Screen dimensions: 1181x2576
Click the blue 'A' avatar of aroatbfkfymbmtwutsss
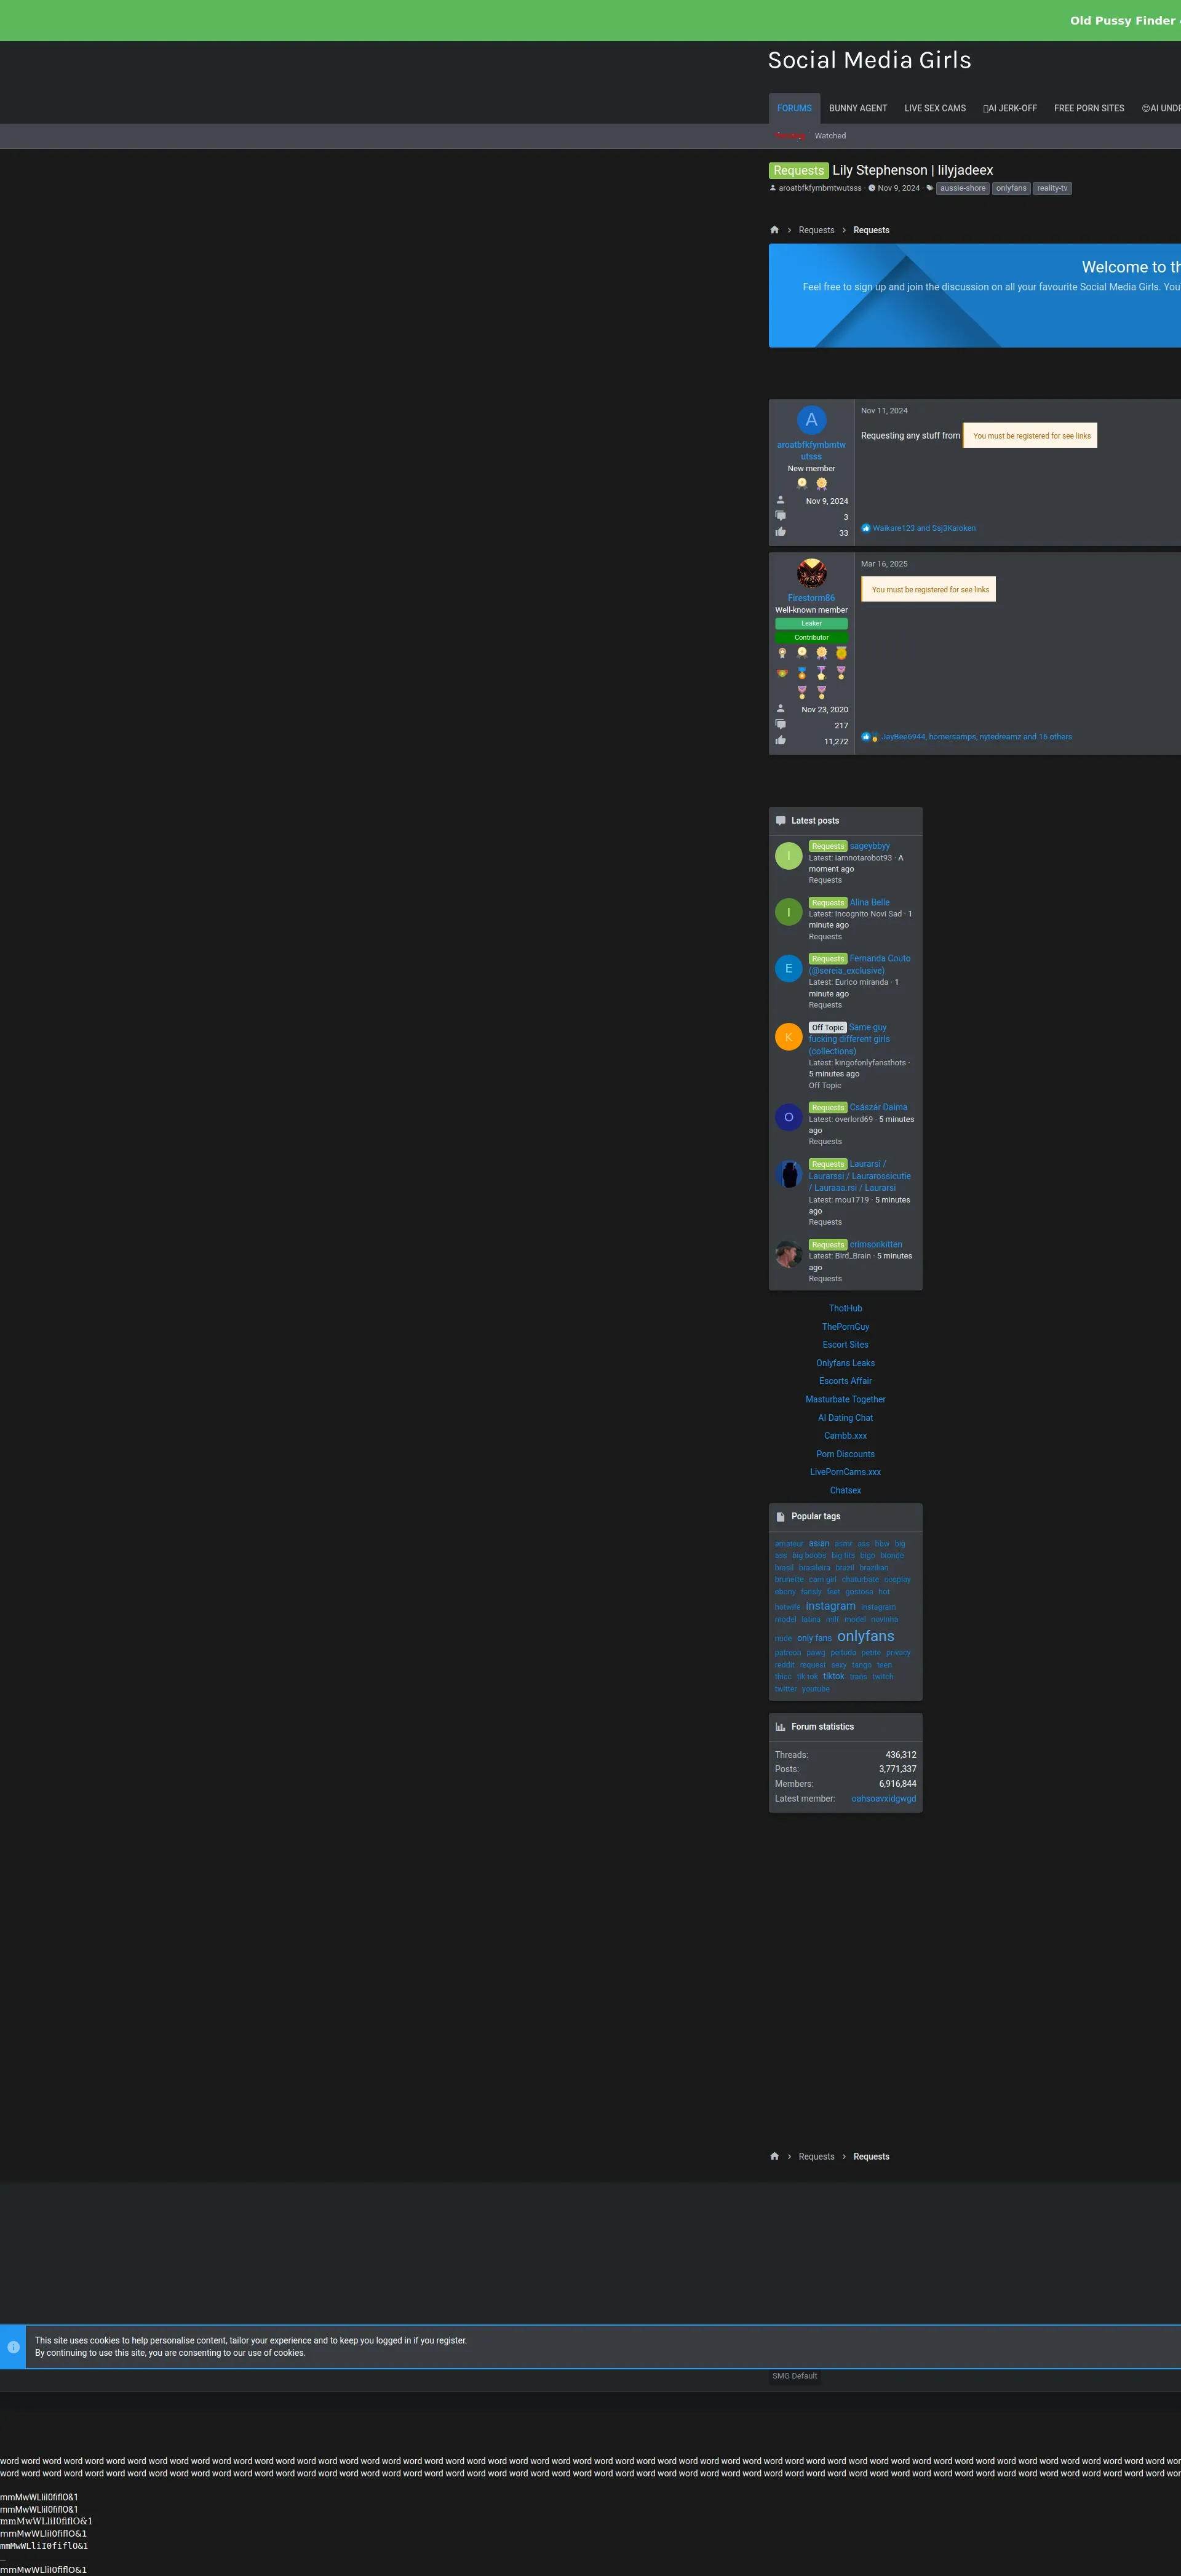811,420
